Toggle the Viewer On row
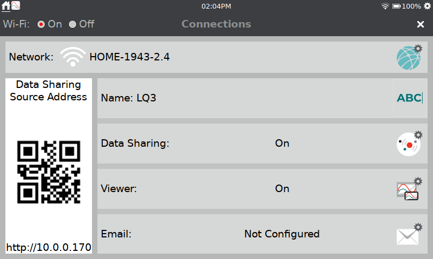The image size is (433, 259). pyautogui.click(x=263, y=189)
